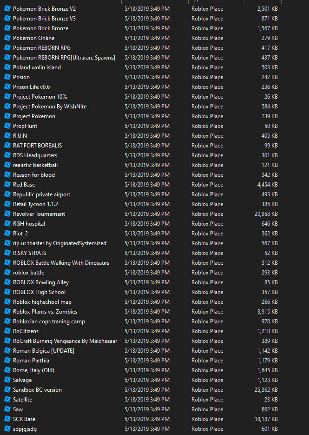Click the icon beside Revolver Tournament
The width and height of the screenshot is (309, 435).
(7, 214)
